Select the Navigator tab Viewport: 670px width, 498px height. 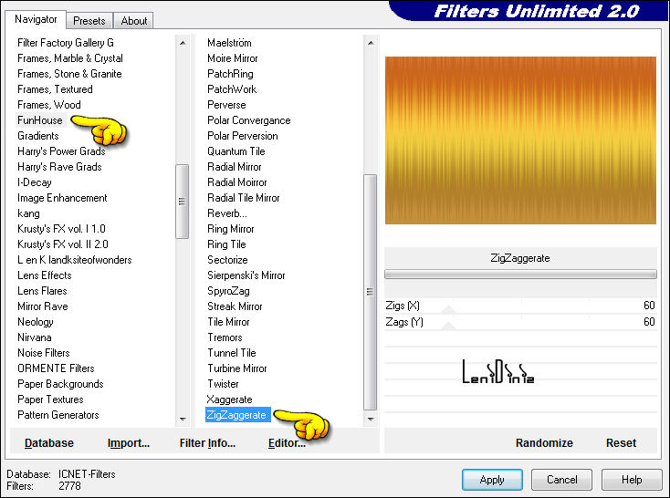click(36, 19)
